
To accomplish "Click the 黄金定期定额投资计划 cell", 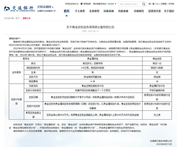I will (x=93, y=86).
